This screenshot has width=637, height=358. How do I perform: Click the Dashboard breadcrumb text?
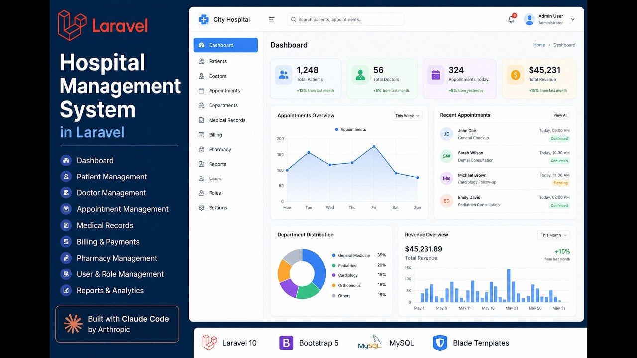(564, 45)
